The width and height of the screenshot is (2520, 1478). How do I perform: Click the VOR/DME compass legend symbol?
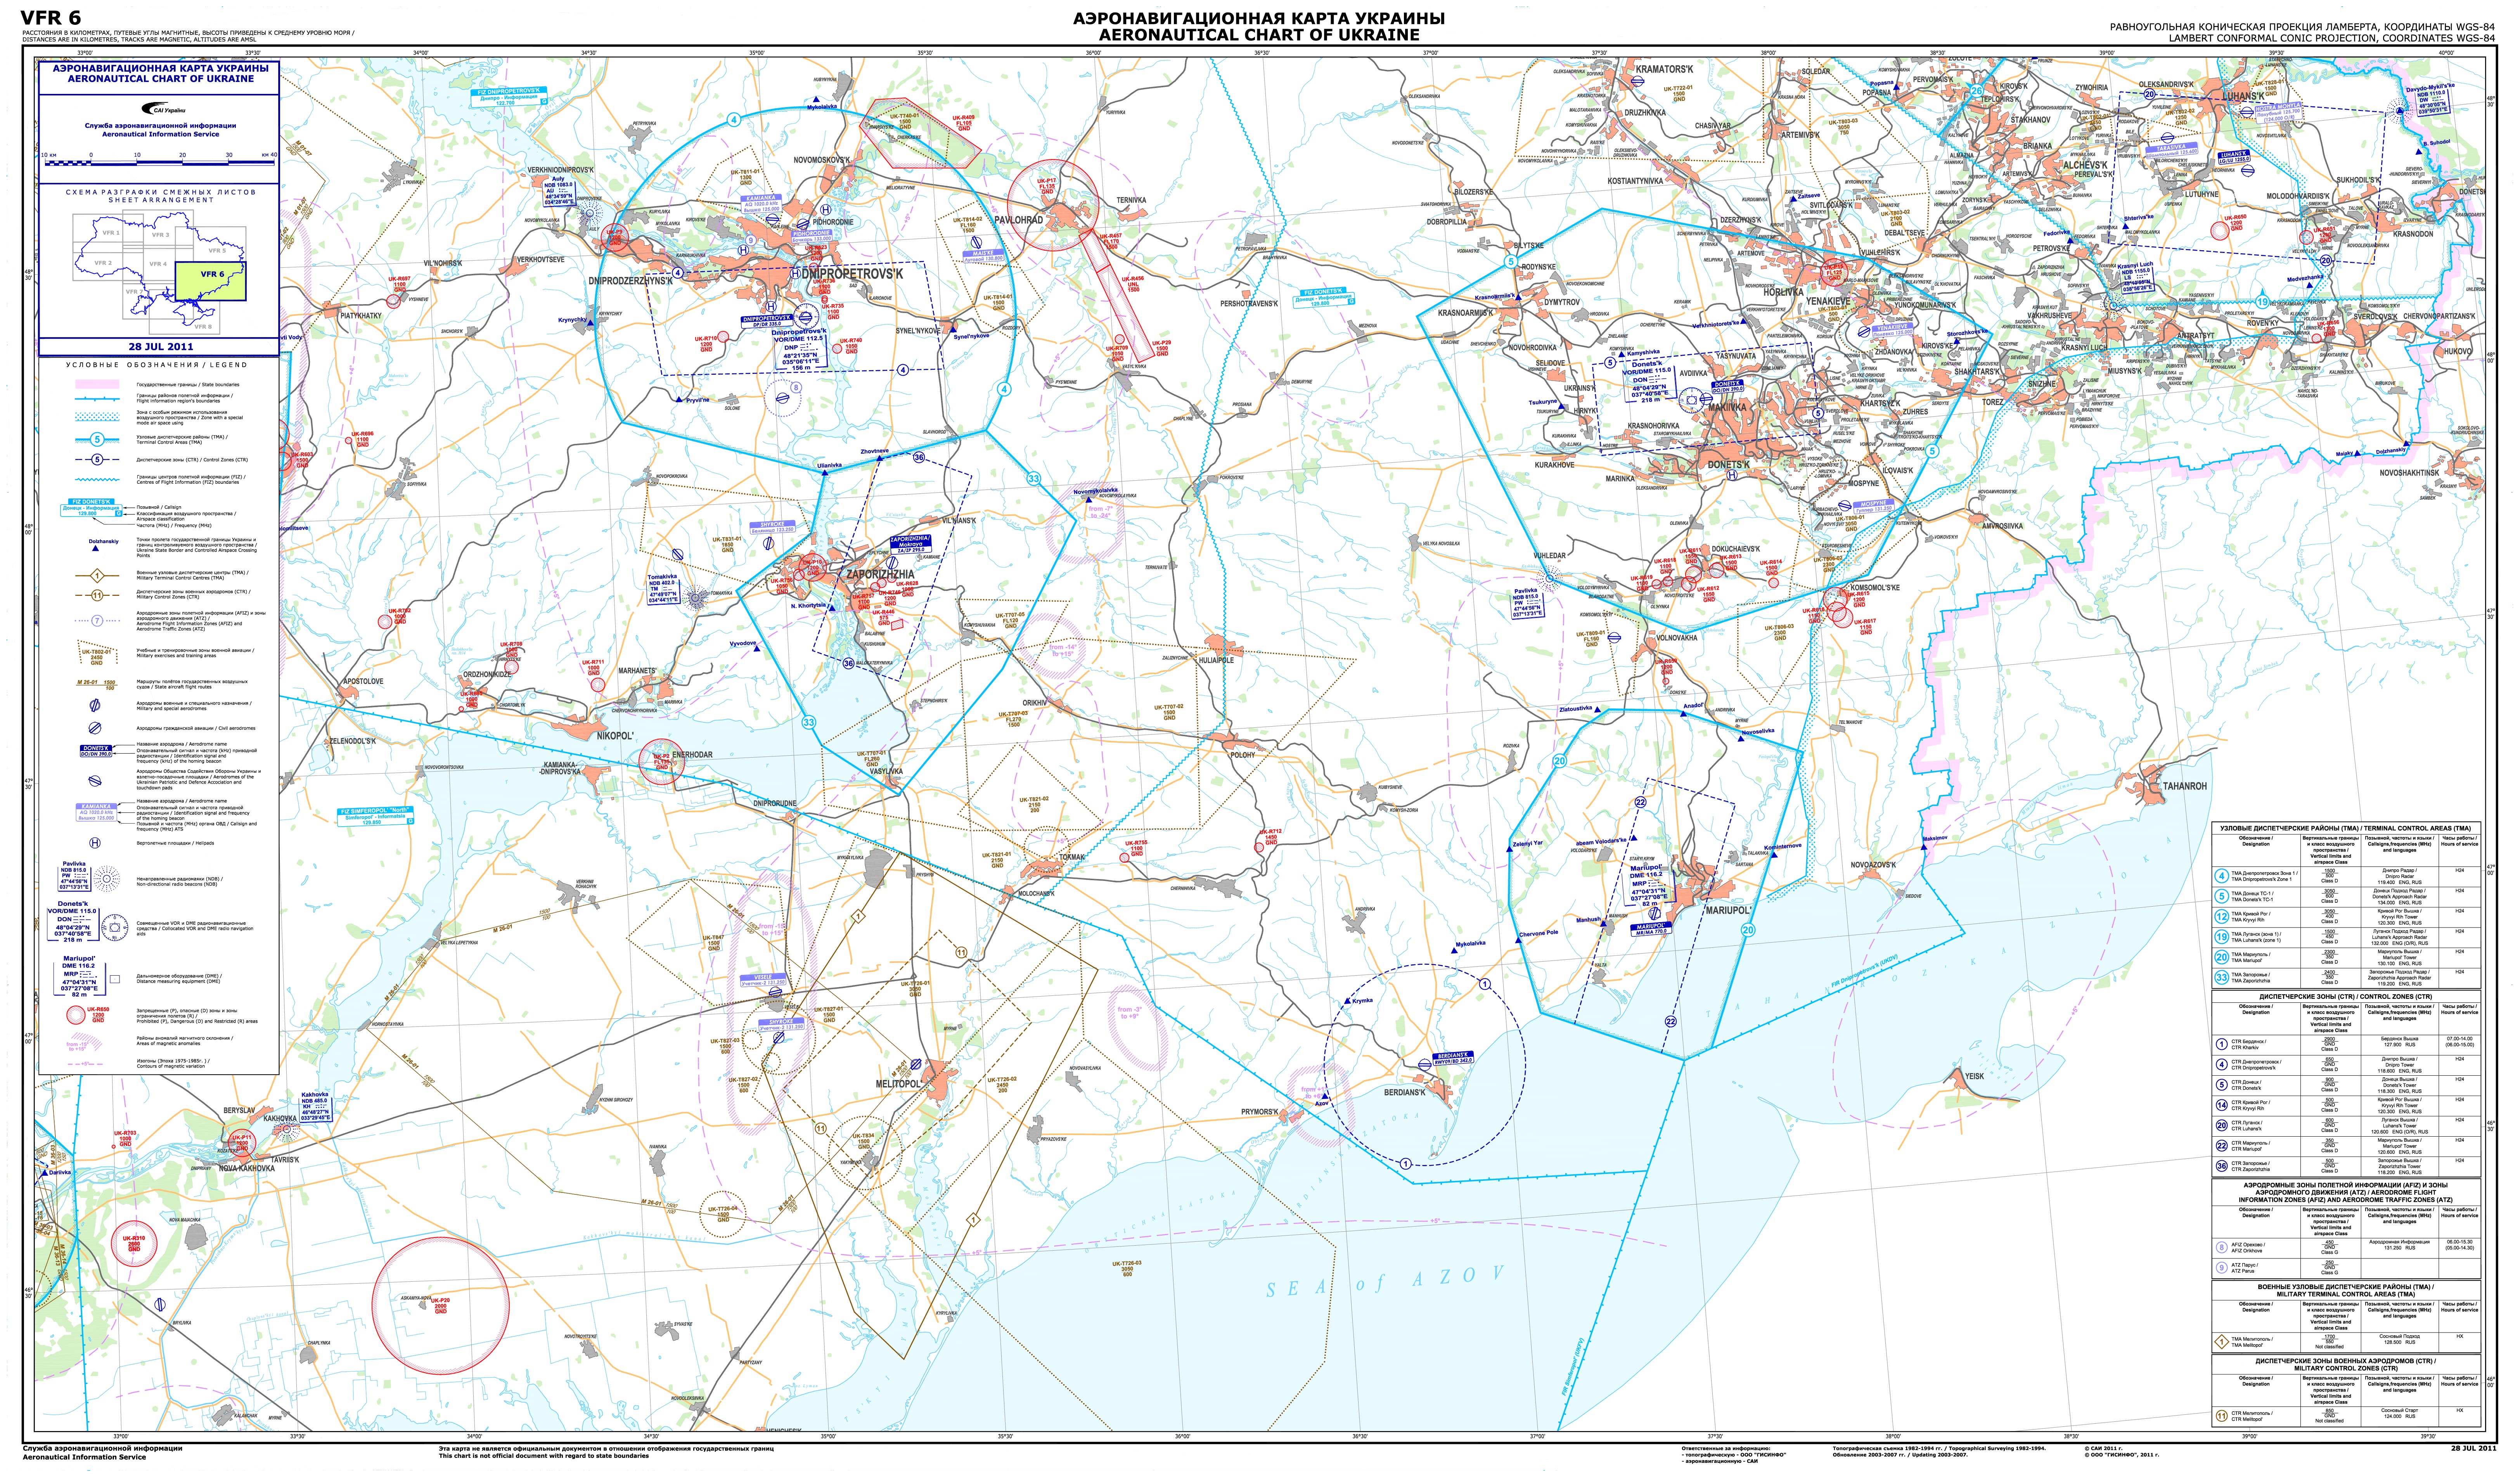pyautogui.click(x=114, y=928)
